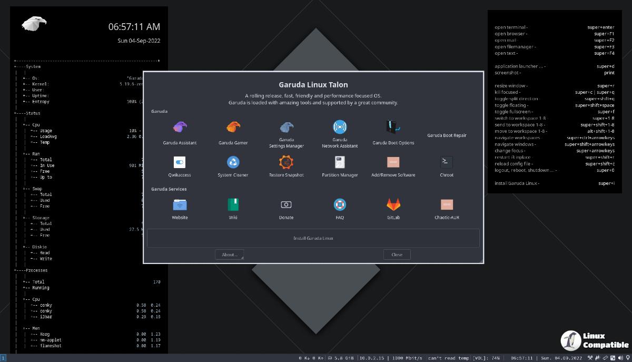Open the Restore Snapshot tool

(286, 166)
